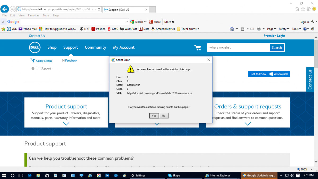
Task: Open the address bar URL dropdown
Action: click(x=95, y=9)
